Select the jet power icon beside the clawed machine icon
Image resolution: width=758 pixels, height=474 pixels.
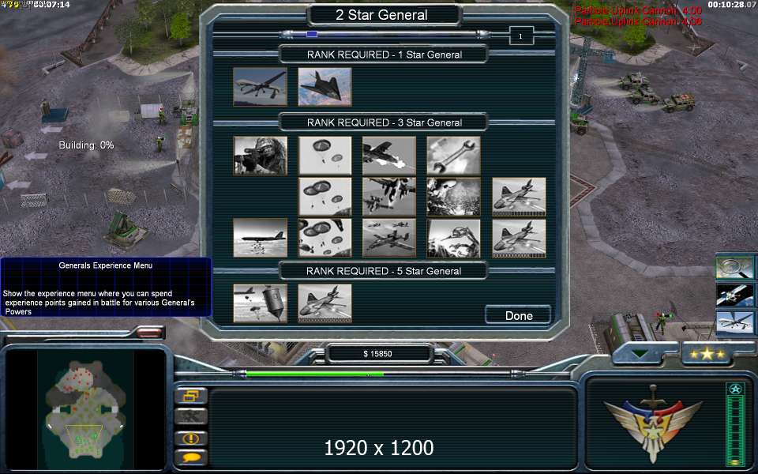click(520, 238)
